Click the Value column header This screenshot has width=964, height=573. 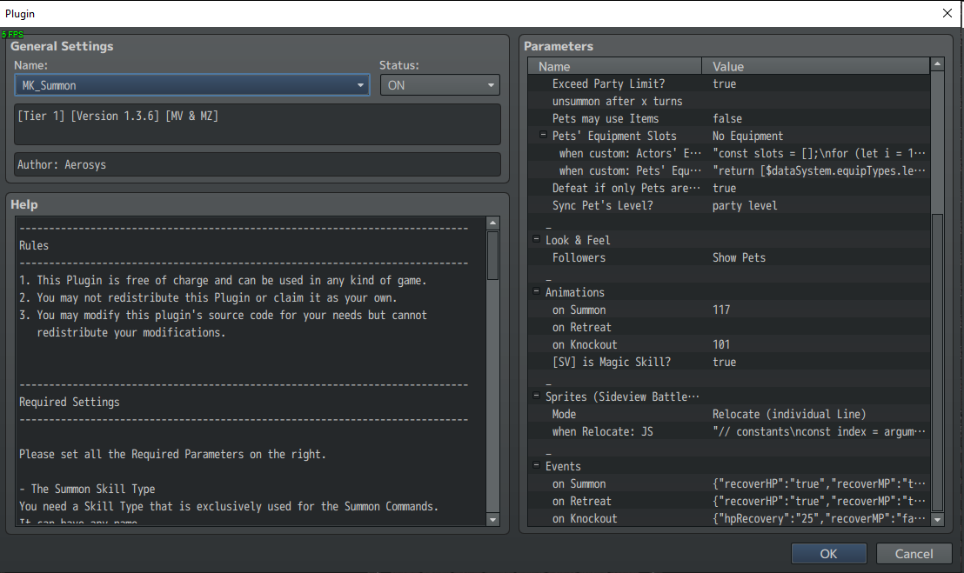[x=816, y=66]
